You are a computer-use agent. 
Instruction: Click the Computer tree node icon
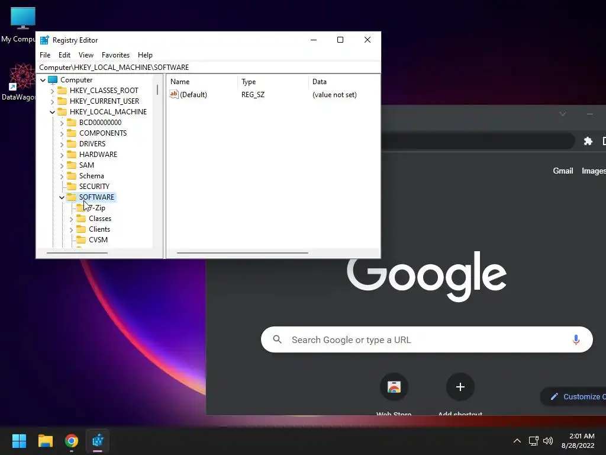click(53, 80)
